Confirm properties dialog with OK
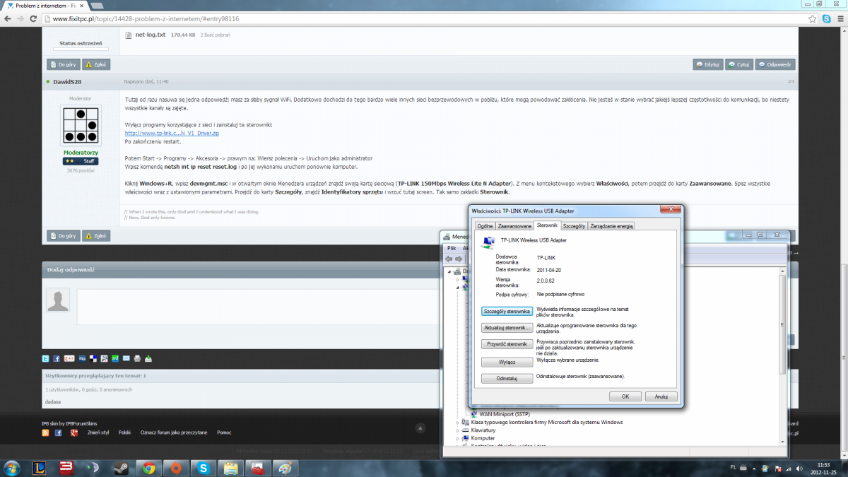The image size is (848, 477). click(625, 396)
